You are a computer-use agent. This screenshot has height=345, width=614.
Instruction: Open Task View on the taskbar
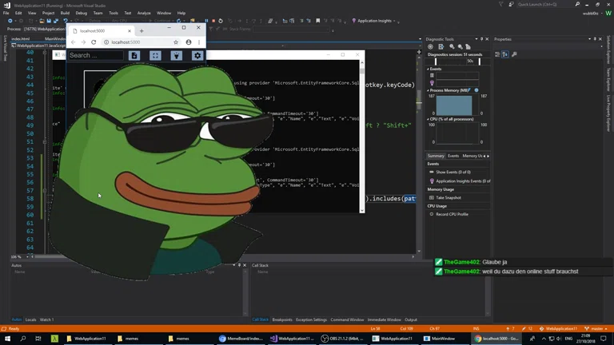pos(38,339)
